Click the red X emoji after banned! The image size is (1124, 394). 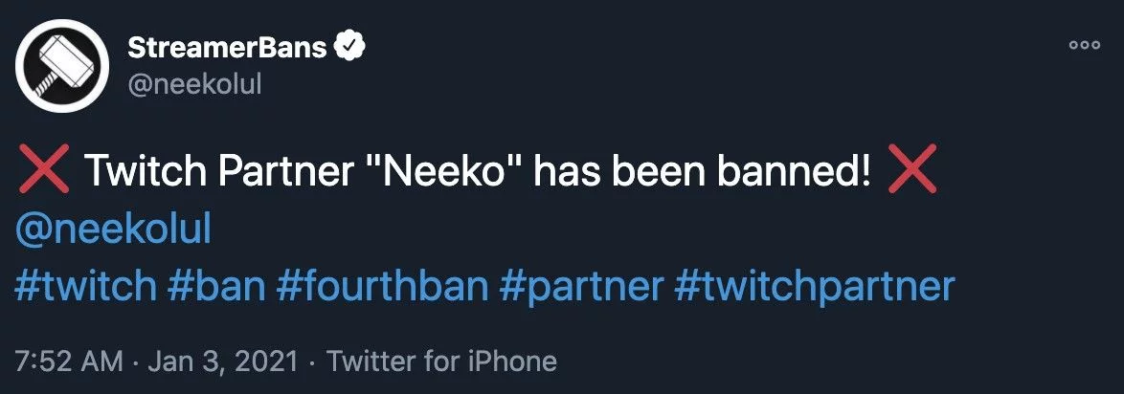911,168
